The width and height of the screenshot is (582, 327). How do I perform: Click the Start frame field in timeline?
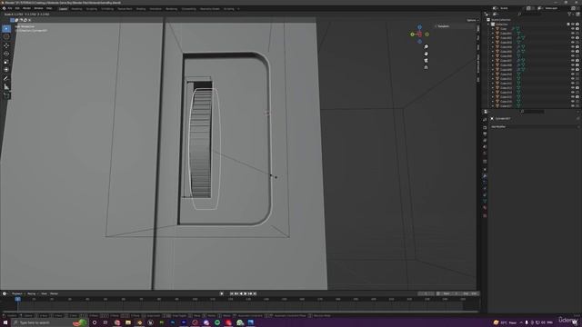point(449,293)
